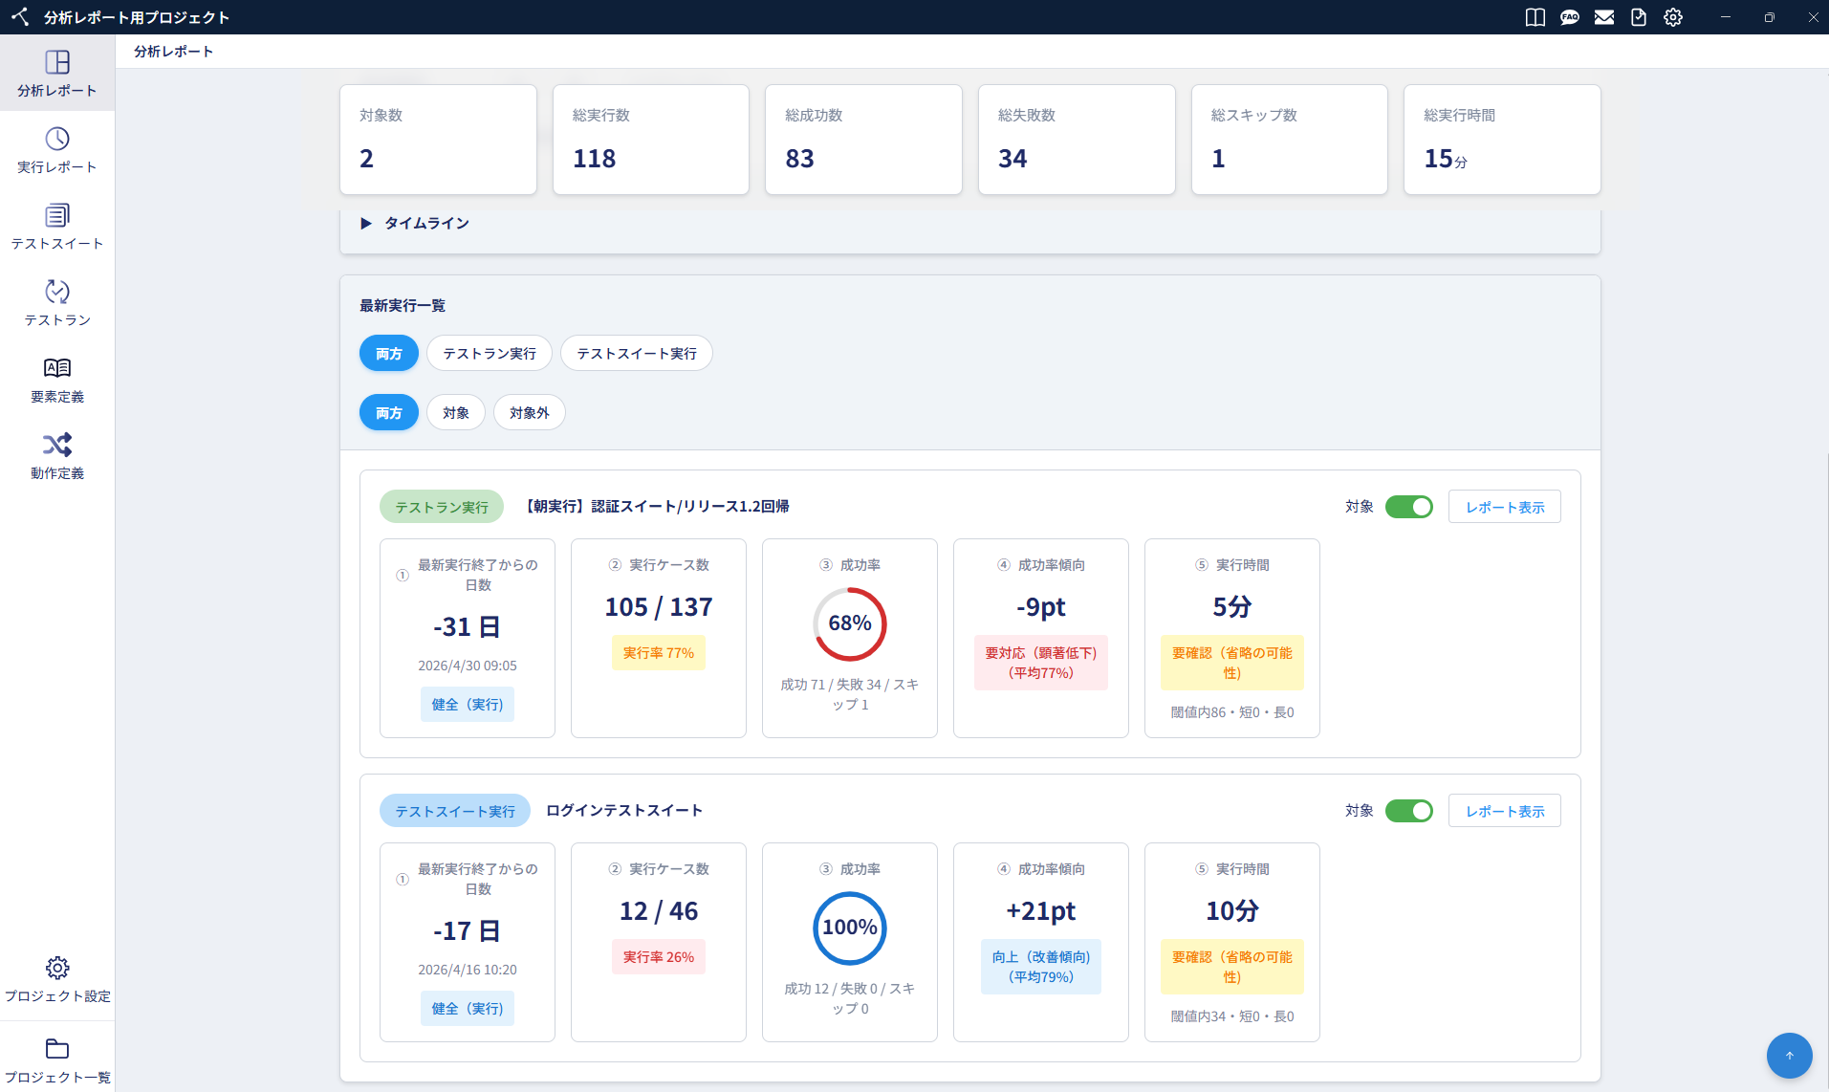Filter by テストスイート実行
Screen dimensions: 1829x1092
click(637, 354)
